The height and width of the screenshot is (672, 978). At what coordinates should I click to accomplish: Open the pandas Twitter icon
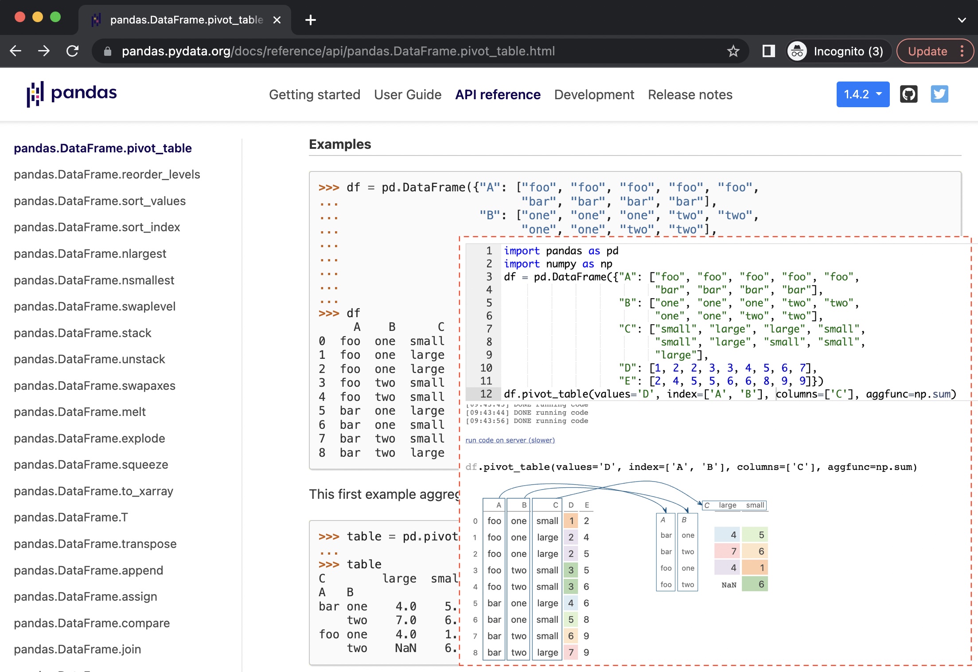pyautogui.click(x=939, y=94)
